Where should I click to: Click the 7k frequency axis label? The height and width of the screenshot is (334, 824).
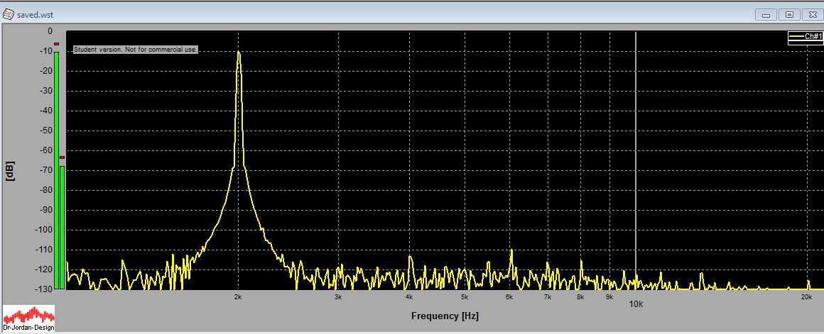tap(548, 297)
